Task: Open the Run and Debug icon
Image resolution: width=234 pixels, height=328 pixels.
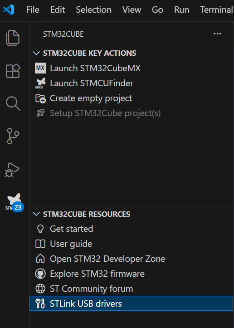Action: [x=12, y=170]
